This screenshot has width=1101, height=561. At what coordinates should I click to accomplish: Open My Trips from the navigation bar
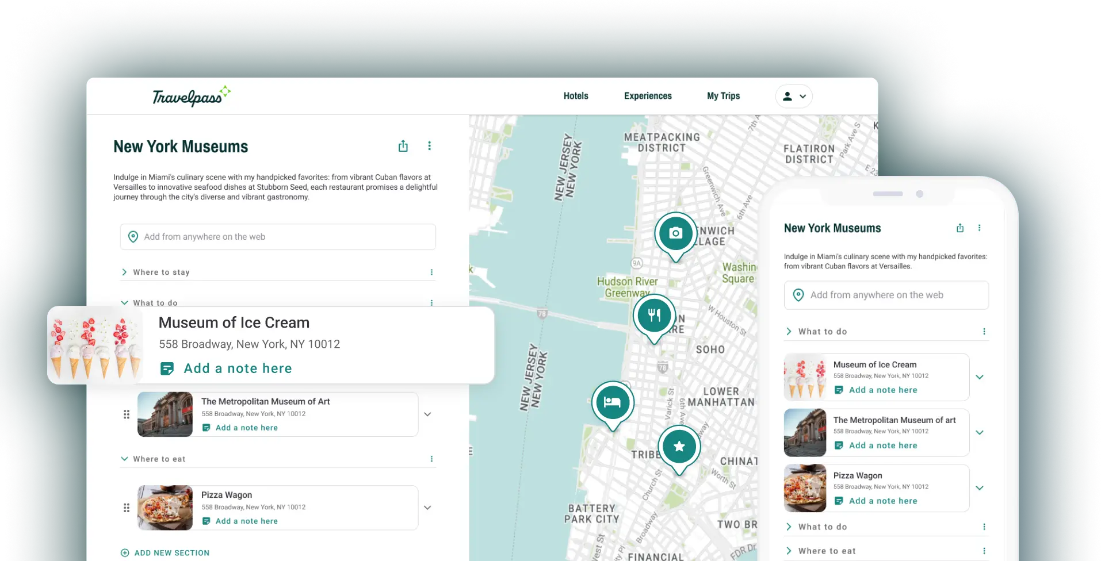[723, 96]
